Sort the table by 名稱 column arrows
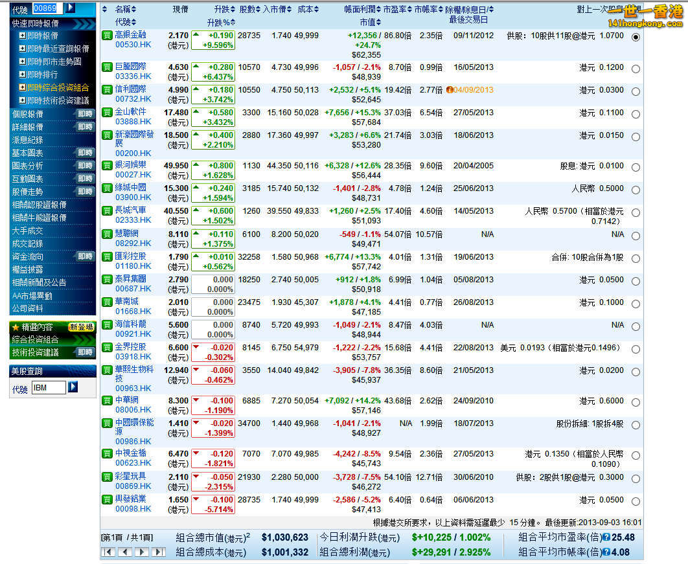Image resolution: width=688 pixels, height=564 pixels. (133, 9)
